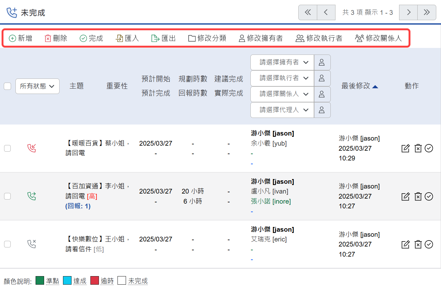Click the red 逾時 color swatch

94,281
